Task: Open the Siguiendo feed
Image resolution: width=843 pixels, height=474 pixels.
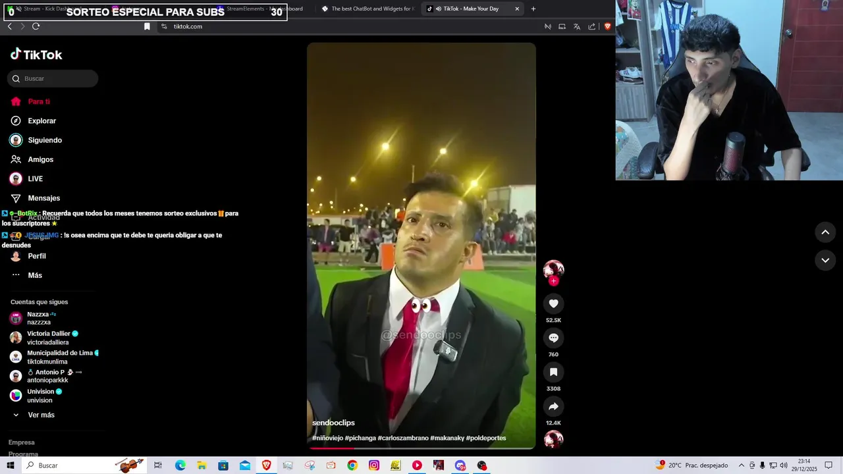Action: tap(45, 140)
